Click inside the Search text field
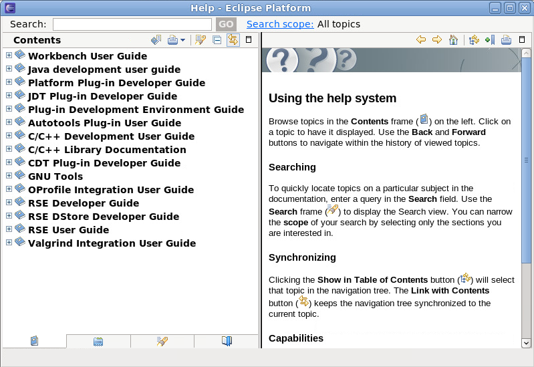 point(132,24)
